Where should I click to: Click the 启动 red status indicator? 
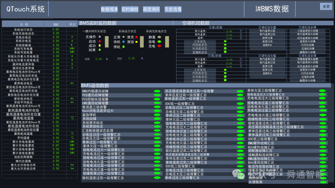100,41
